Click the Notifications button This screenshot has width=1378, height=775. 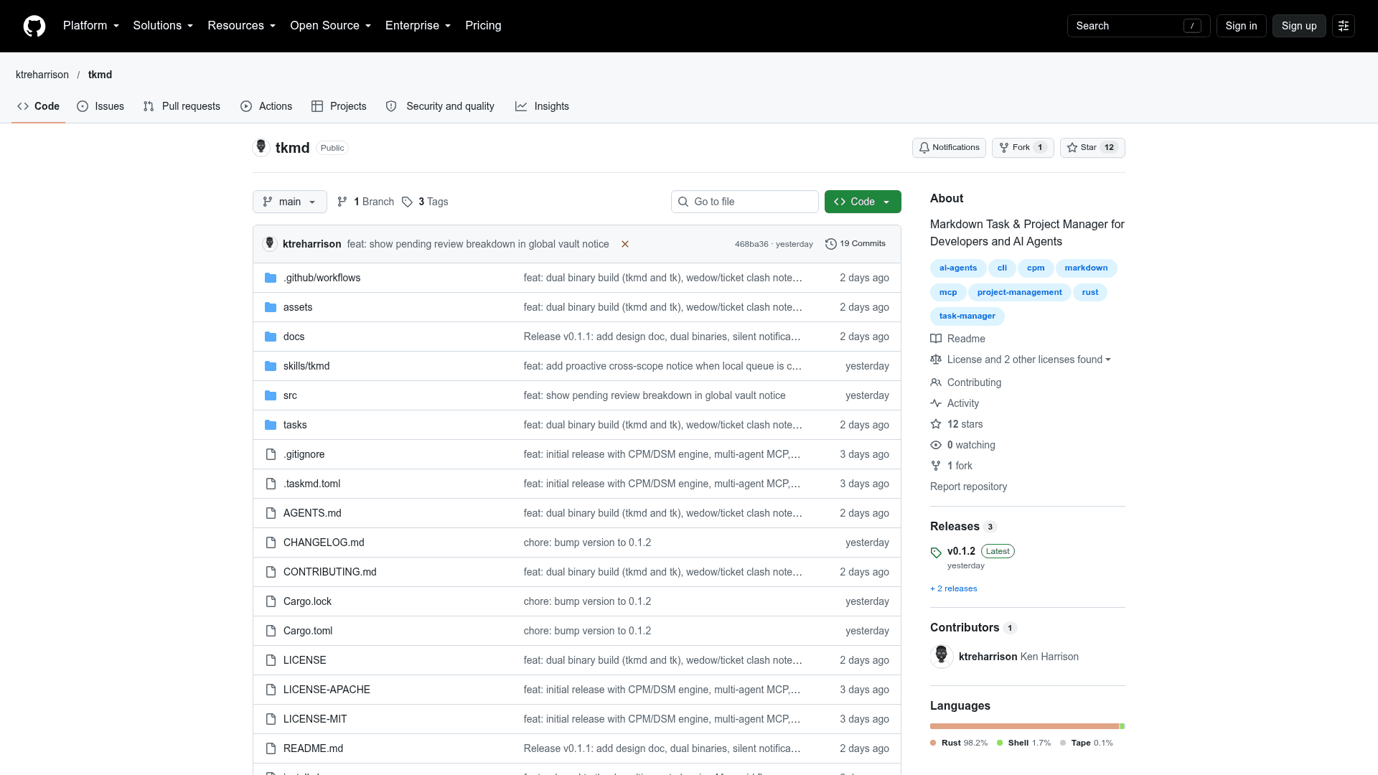tap(949, 148)
